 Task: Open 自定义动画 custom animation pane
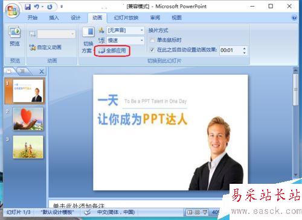[45, 47]
